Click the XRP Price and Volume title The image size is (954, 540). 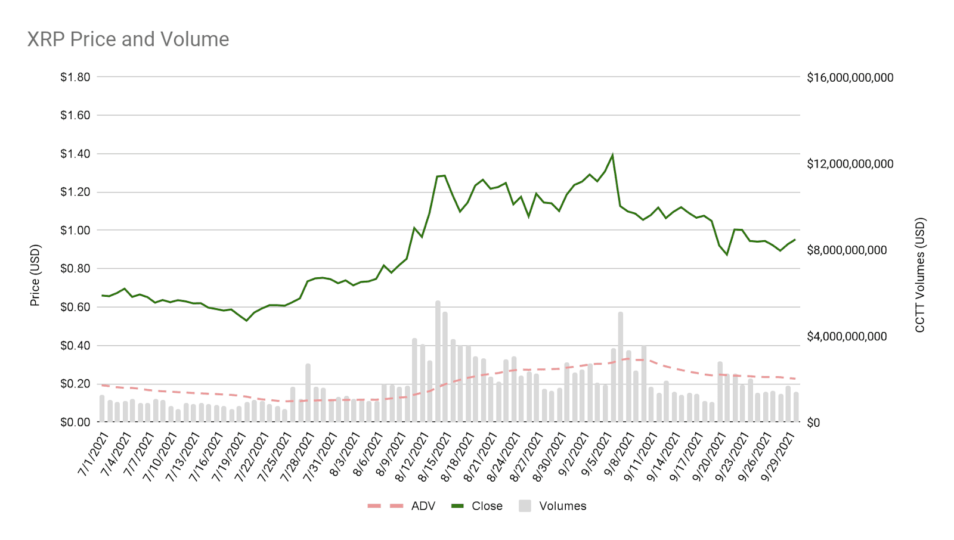pyautogui.click(x=128, y=39)
